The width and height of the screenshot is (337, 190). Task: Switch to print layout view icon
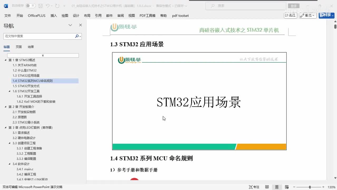point(277,187)
